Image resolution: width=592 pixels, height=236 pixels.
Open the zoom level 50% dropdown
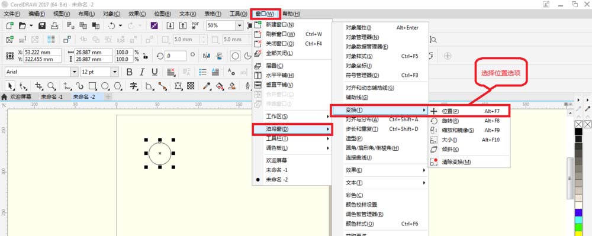[239, 25]
